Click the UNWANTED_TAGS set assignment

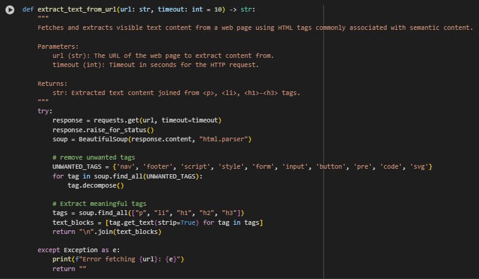(x=242, y=167)
